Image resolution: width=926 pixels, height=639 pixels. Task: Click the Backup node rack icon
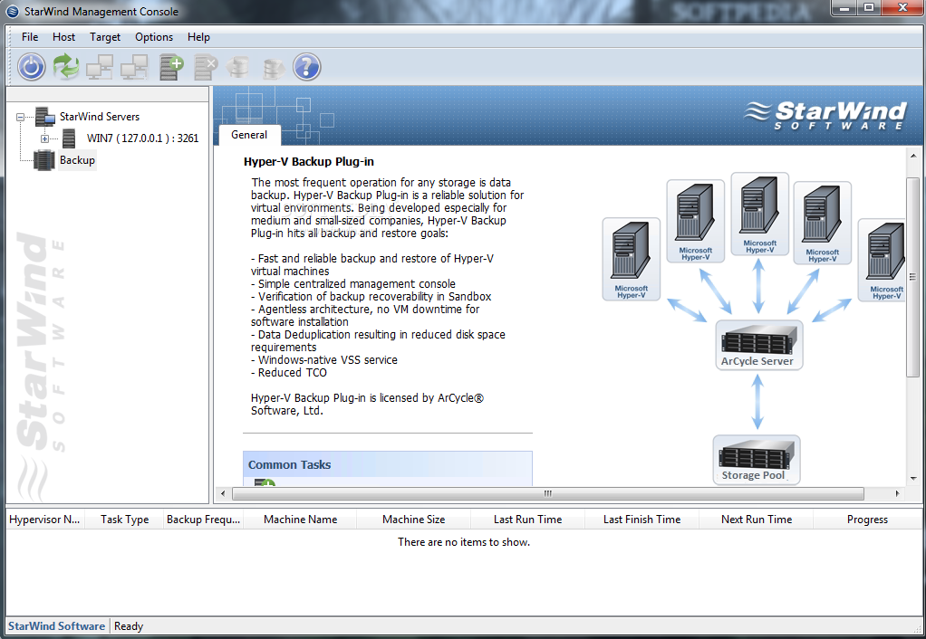[44, 160]
